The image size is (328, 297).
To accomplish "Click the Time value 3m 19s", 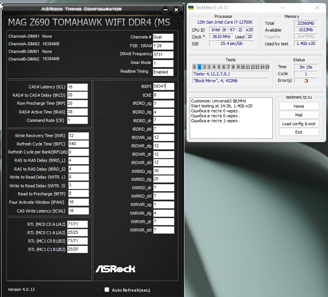I will click(x=306, y=67).
